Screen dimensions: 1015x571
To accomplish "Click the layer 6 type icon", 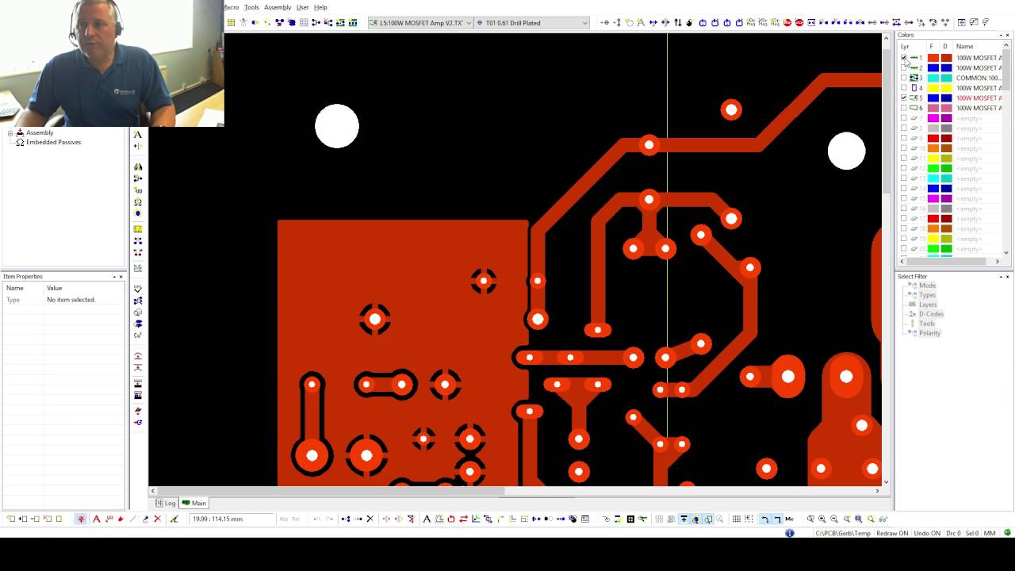I will 914,108.
